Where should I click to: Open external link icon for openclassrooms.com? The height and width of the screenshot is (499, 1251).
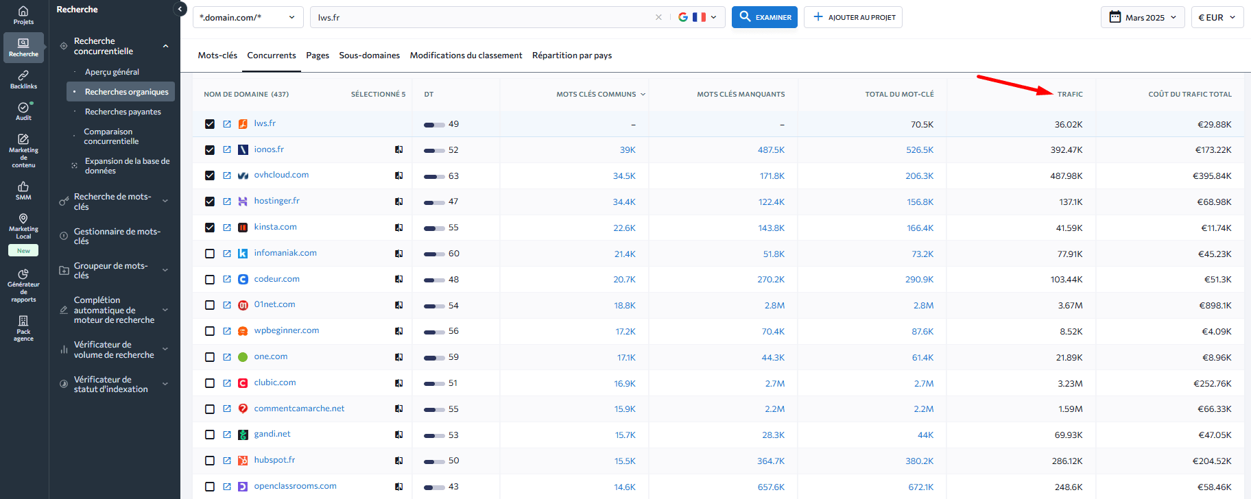click(227, 487)
